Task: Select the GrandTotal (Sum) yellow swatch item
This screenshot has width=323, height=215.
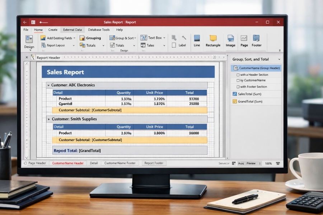Action: pos(235,101)
